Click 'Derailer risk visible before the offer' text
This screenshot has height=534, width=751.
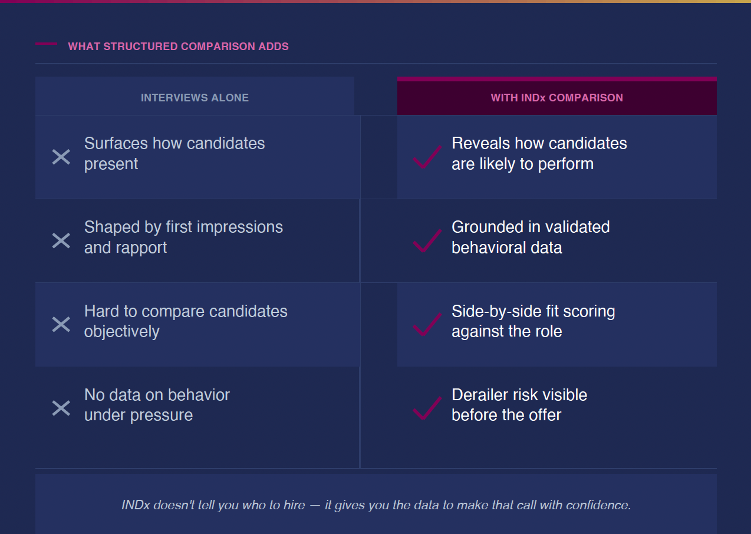coord(519,404)
